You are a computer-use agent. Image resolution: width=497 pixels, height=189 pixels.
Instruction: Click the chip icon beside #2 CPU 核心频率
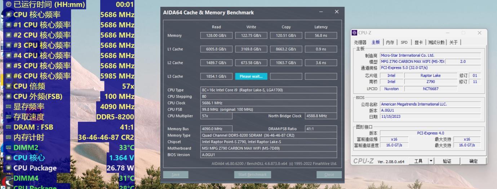click(x=9, y=35)
